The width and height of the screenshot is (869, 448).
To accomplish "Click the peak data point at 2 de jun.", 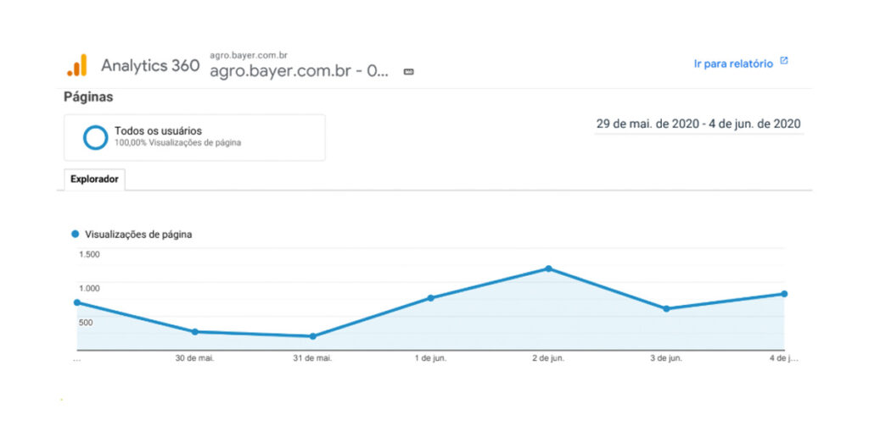I will click(548, 268).
